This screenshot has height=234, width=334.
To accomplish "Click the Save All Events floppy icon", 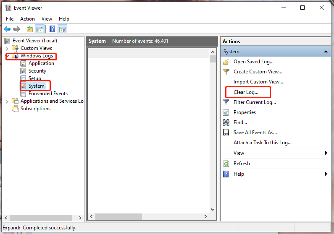I will click(x=226, y=133).
